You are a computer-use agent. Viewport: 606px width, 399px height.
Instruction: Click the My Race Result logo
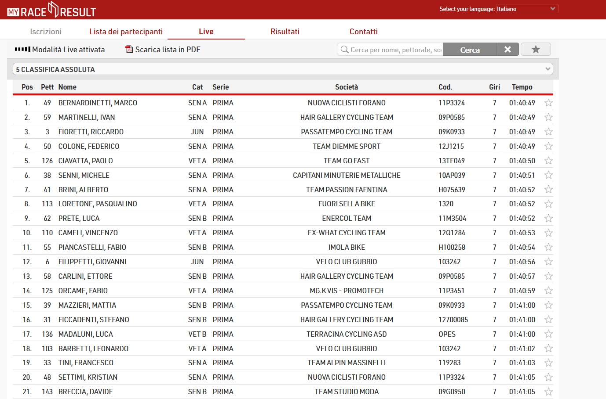[51, 10]
